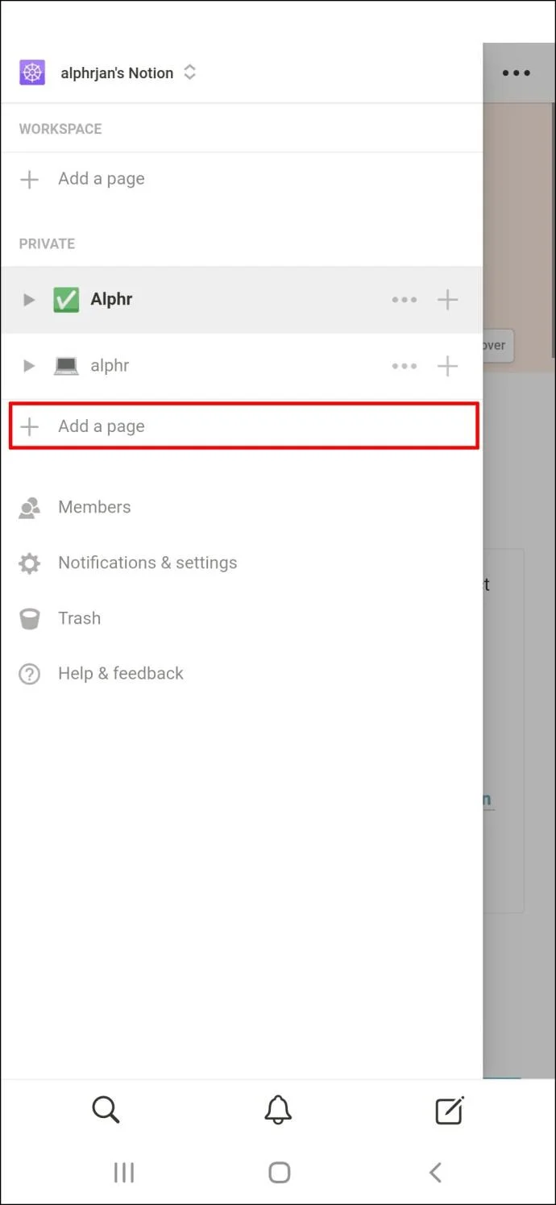Open the three-dot page options menu at top right
Image resolution: width=556 pixels, height=1205 pixels.
click(517, 73)
